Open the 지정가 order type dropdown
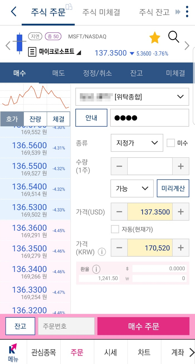 [137, 143]
